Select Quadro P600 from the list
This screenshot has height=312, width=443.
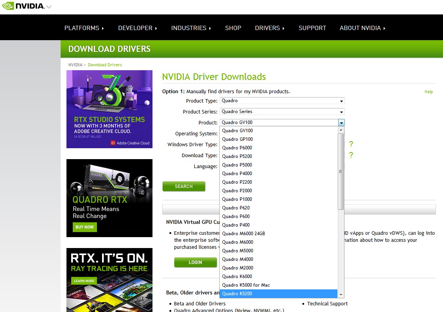click(x=278, y=216)
